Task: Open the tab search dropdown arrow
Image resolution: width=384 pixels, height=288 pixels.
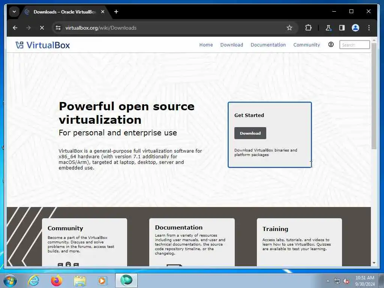Action: click(14, 12)
